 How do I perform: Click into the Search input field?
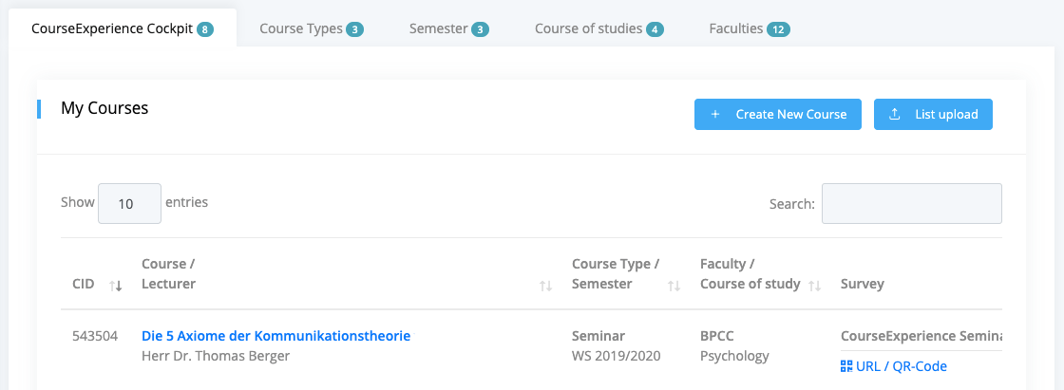click(x=911, y=203)
